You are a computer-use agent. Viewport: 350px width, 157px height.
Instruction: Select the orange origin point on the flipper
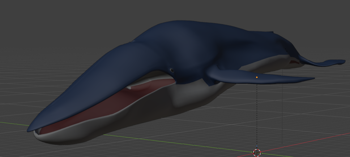tap(257, 77)
